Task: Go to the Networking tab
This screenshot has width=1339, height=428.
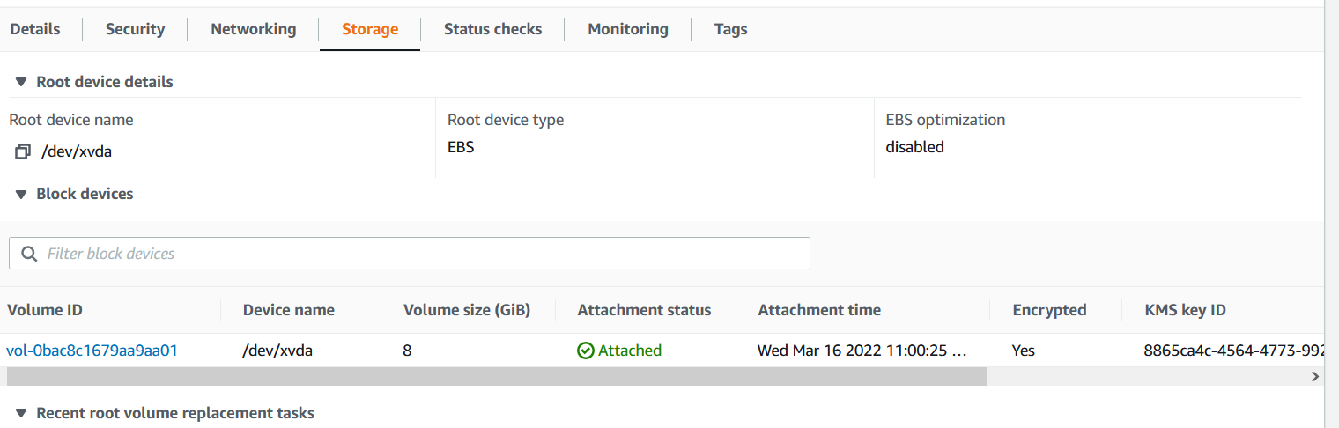Action: point(254,29)
